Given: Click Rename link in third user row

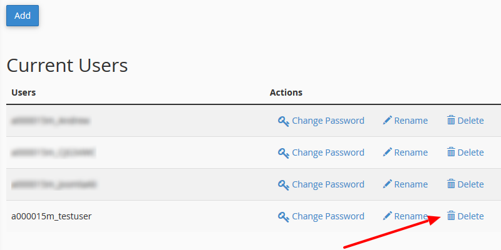Looking at the screenshot, I should pyautogui.click(x=411, y=184).
